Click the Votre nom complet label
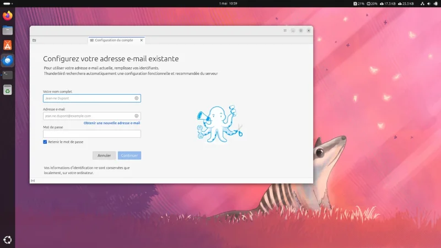The width and height of the screenshot is (441, 248). 57,91
